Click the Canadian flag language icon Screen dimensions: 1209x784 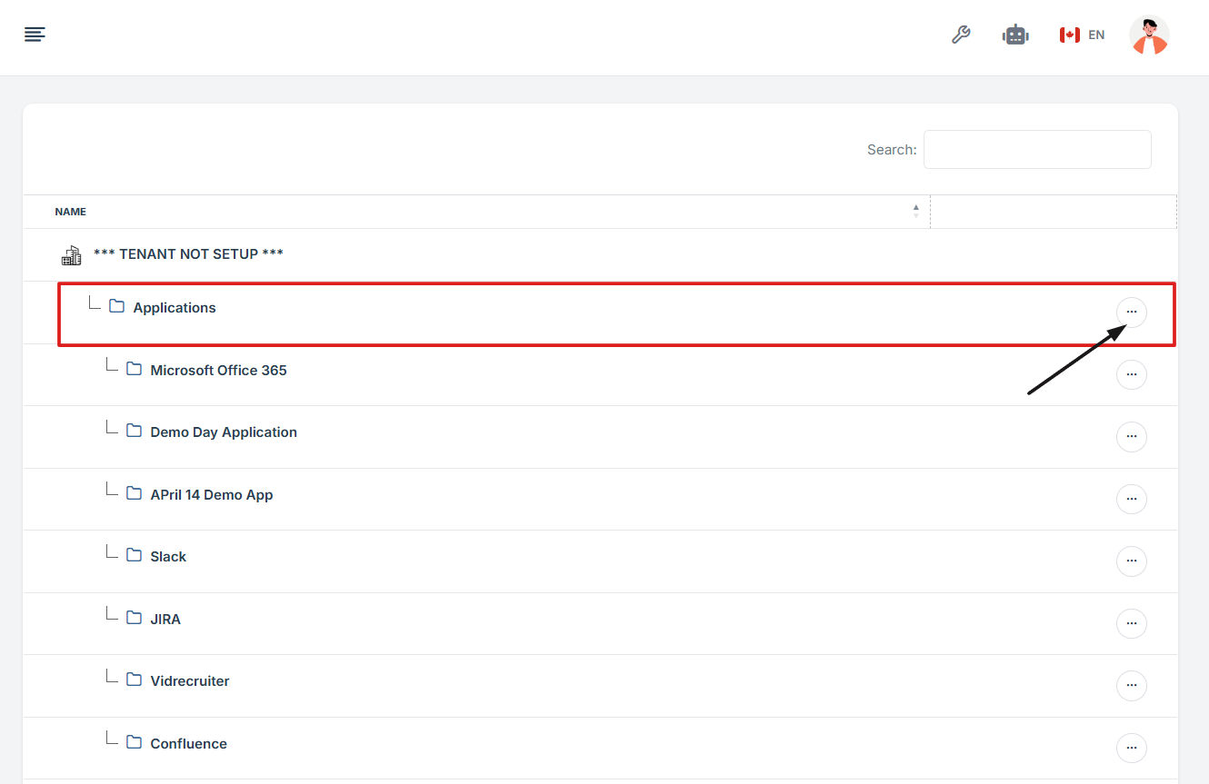(x=1069, y=35)
